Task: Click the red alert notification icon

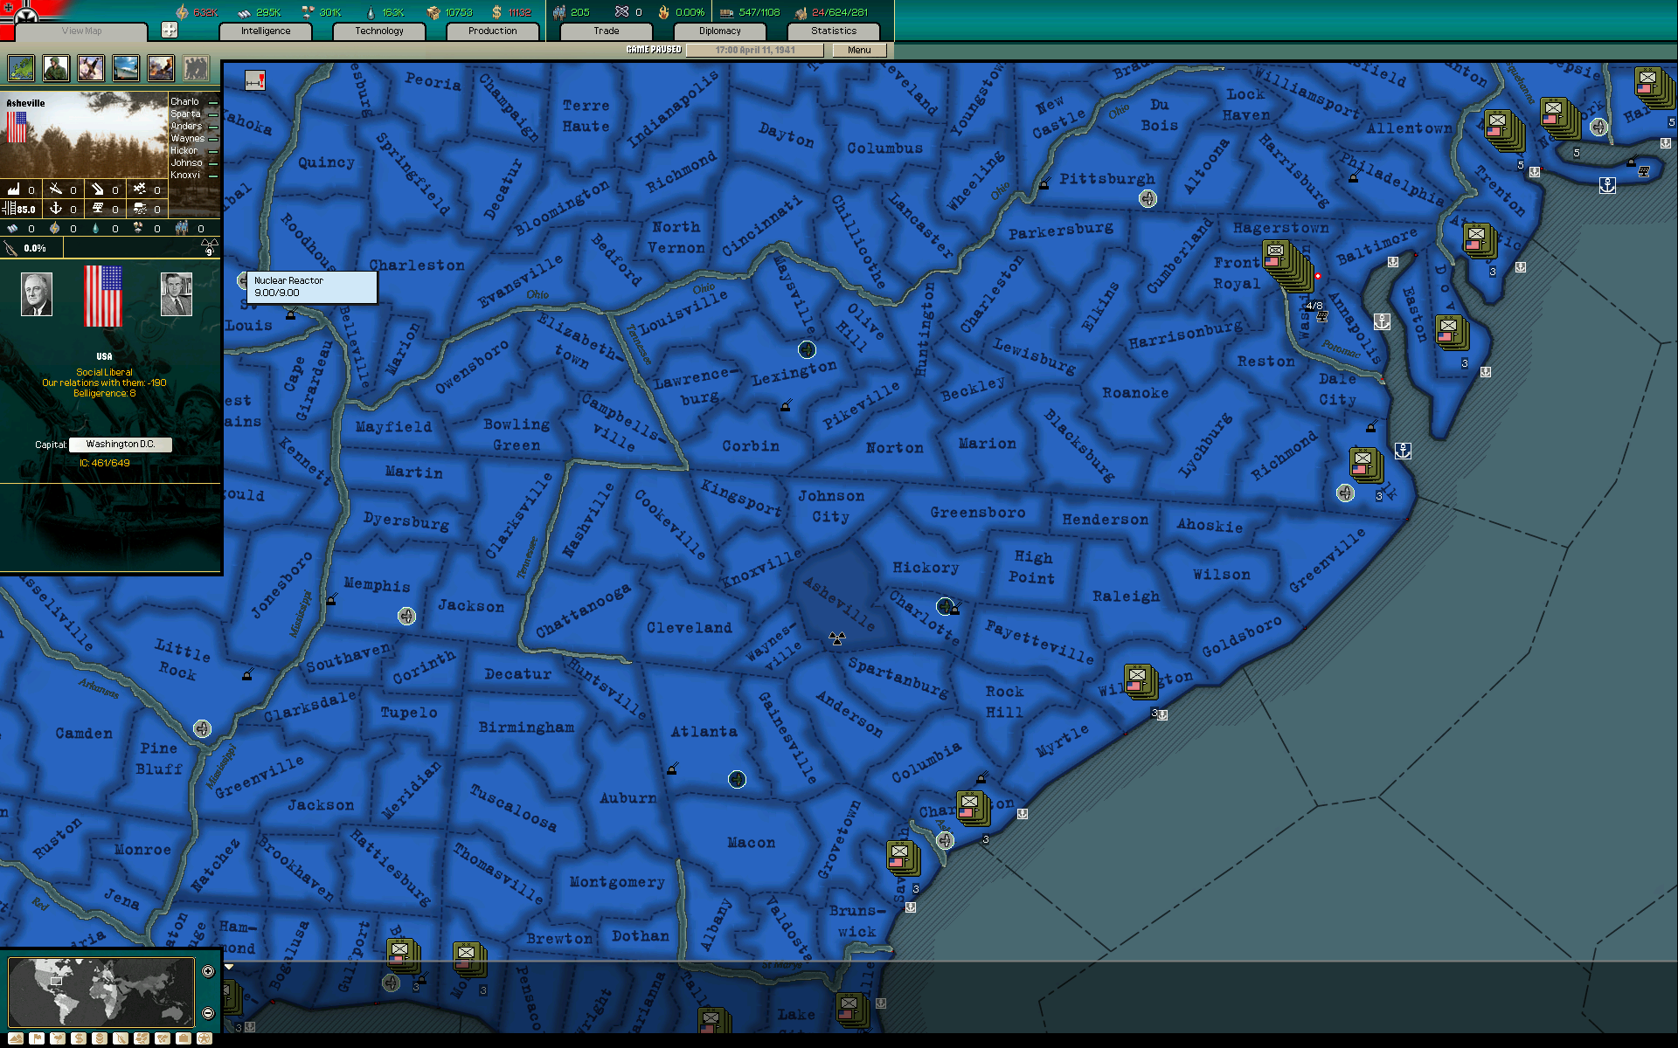Action: (x=254, y=80)
